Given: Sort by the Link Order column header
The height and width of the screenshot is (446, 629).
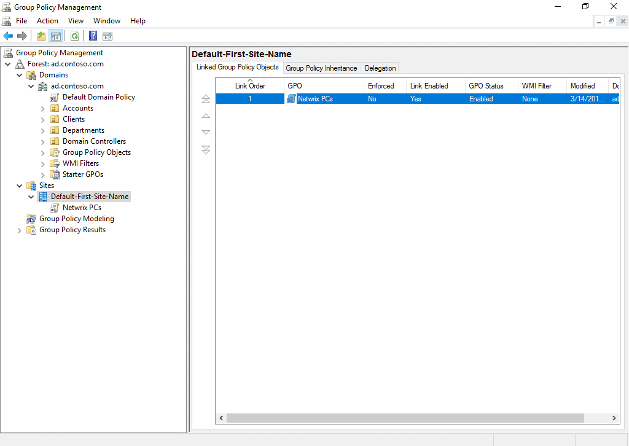Looking at the screenshot, I should (250, 86).
